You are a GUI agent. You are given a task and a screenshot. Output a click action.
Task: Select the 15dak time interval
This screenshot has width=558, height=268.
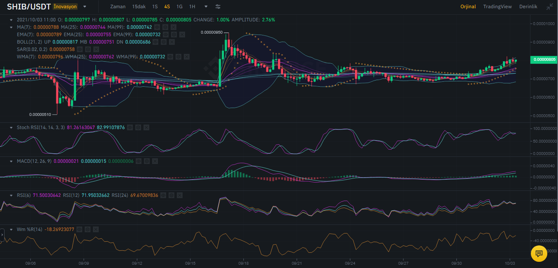[138, 7]
